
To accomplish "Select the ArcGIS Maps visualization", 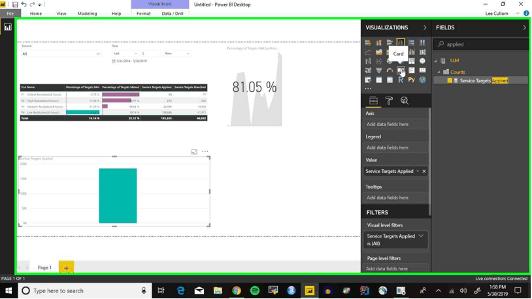I will click(x=422, y=80).
